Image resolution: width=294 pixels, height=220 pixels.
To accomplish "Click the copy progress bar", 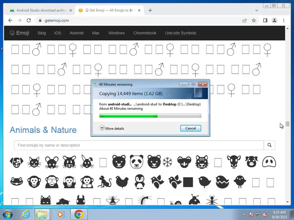I will tap(150, 116).
